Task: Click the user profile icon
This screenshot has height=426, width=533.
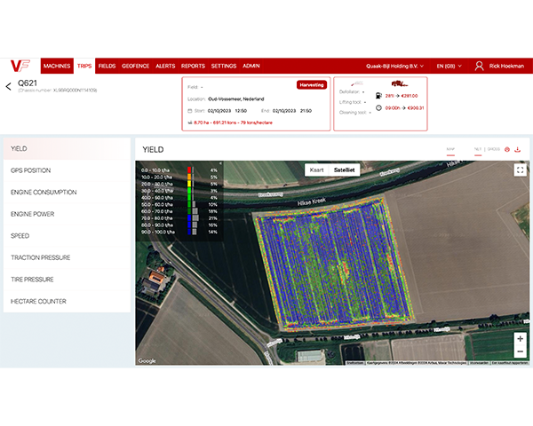Action: tap(479, 66)
